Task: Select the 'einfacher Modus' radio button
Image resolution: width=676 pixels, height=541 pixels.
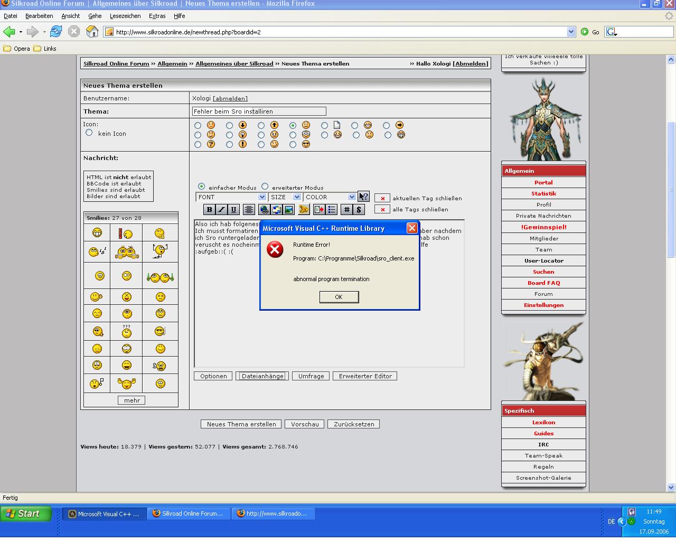Action: (x=201, y=186)
